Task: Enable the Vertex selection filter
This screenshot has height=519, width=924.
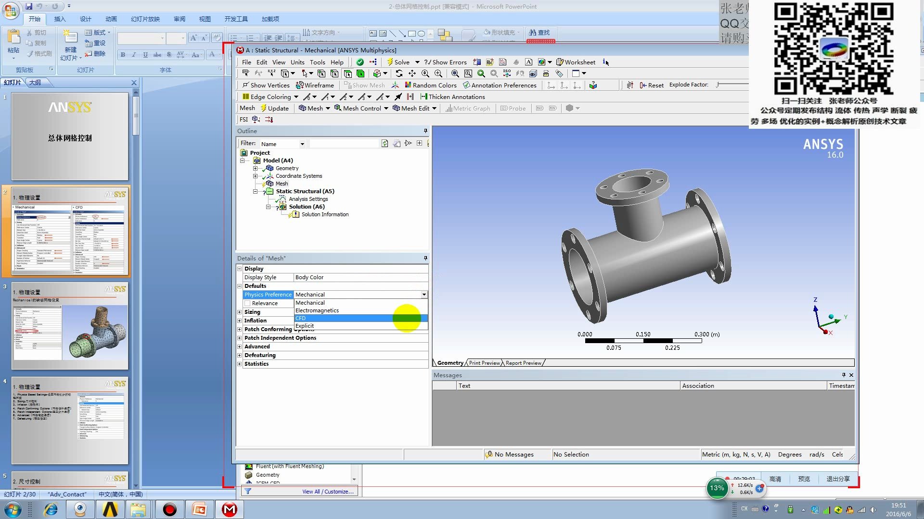Action: (321, 74)
